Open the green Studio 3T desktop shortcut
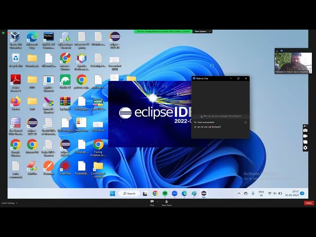This screenshot has width=316, height=237. [65, 82]
